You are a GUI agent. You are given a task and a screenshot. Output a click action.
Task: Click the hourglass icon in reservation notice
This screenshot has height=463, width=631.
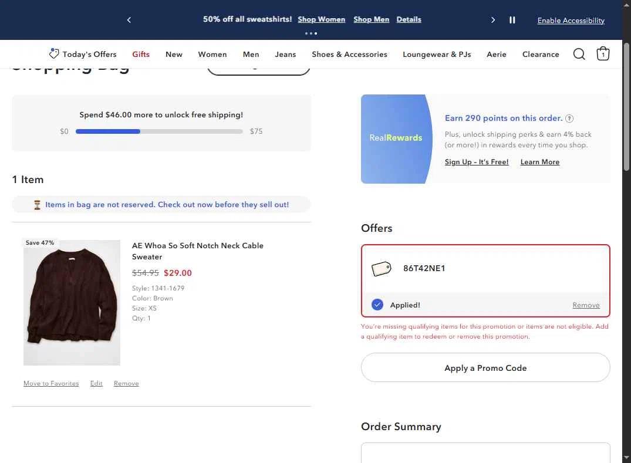click(37, 205)
